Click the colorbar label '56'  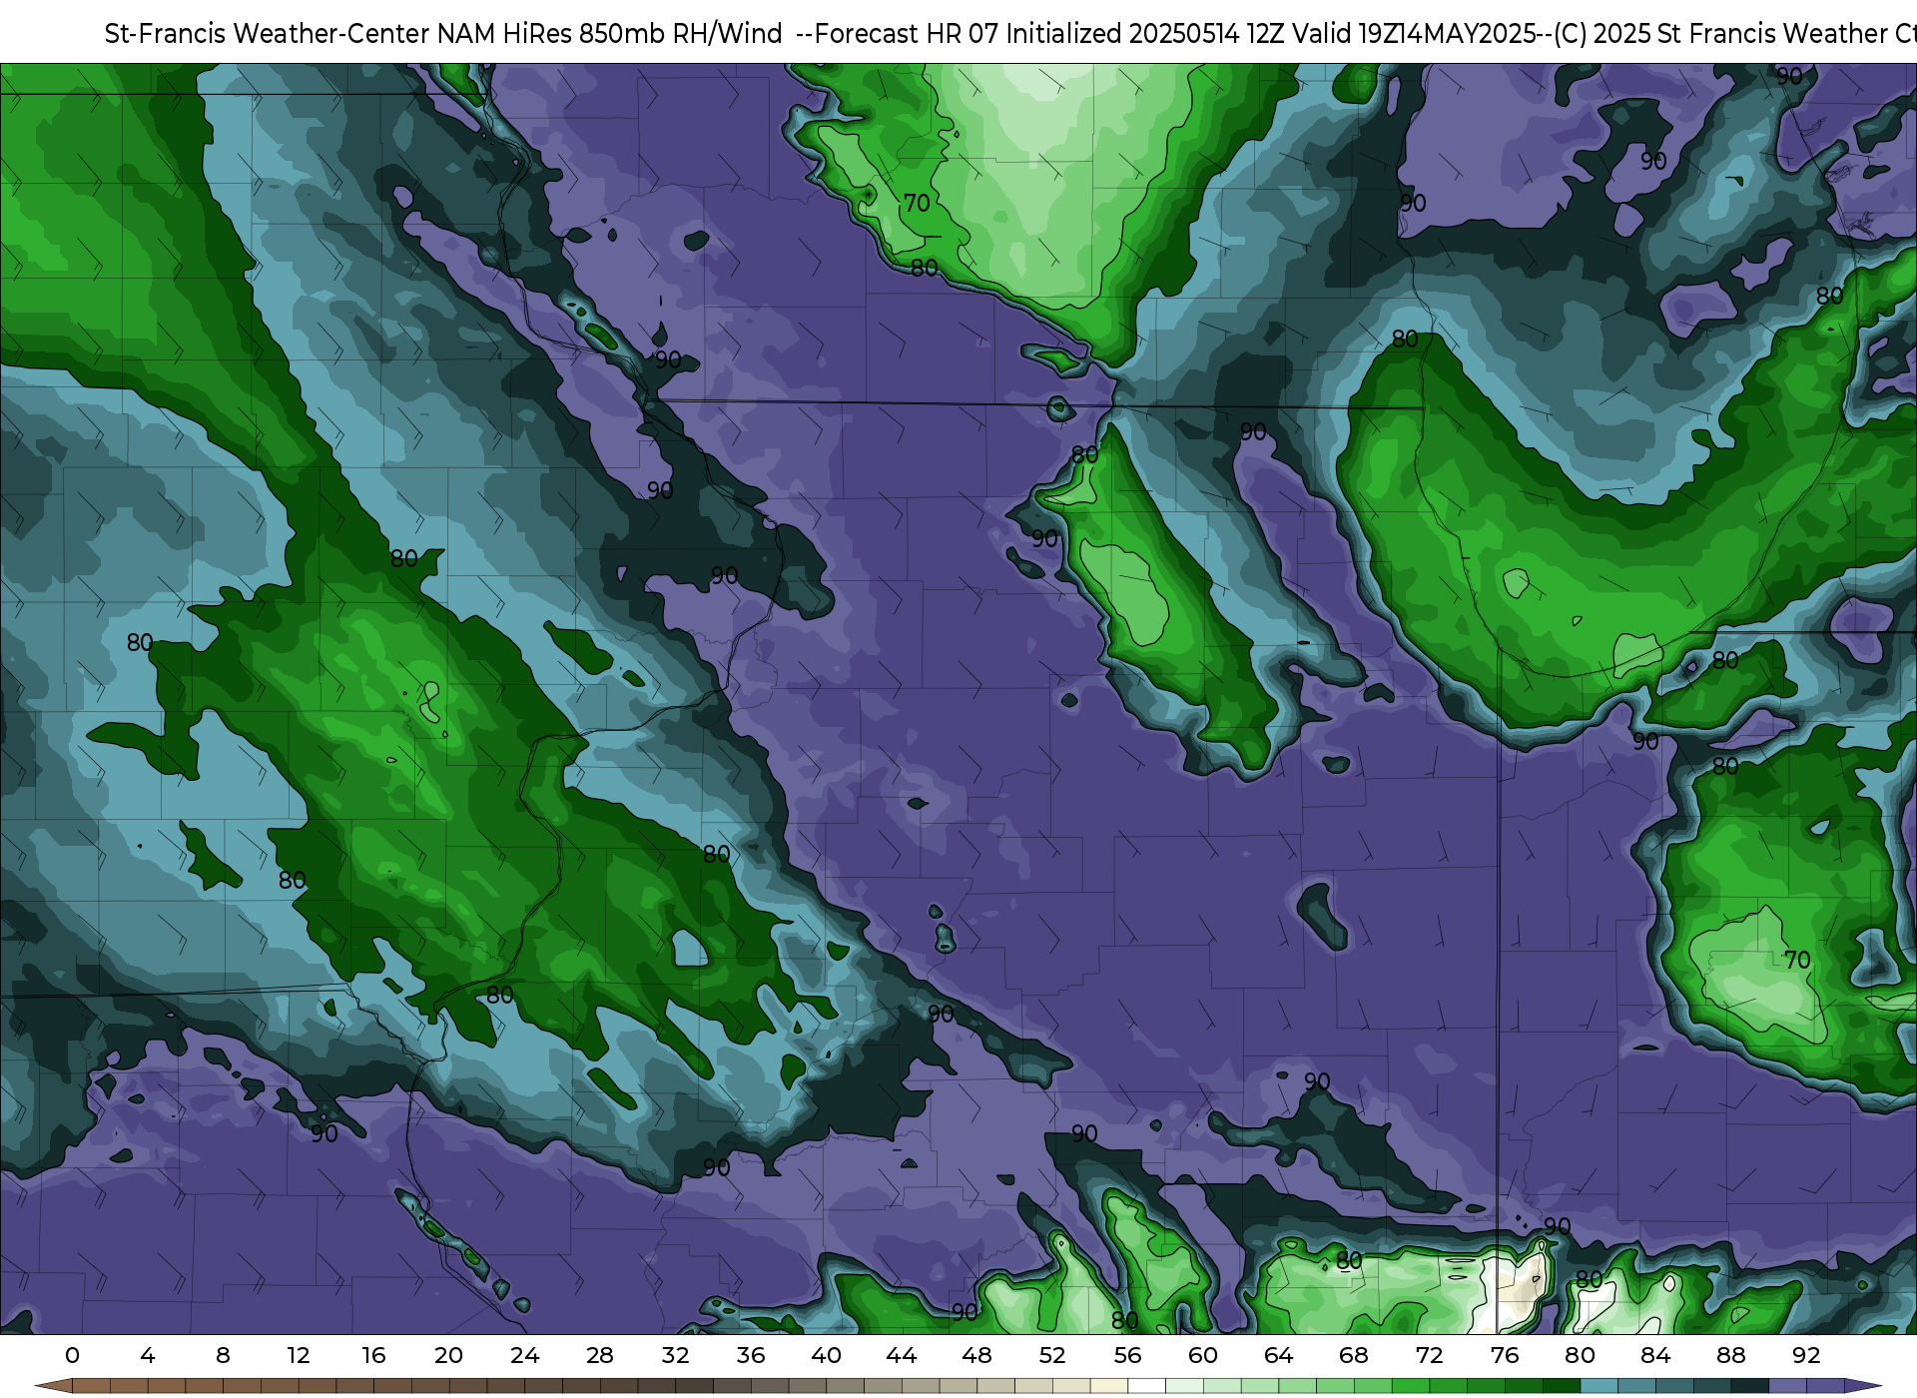[1127, 1355]
